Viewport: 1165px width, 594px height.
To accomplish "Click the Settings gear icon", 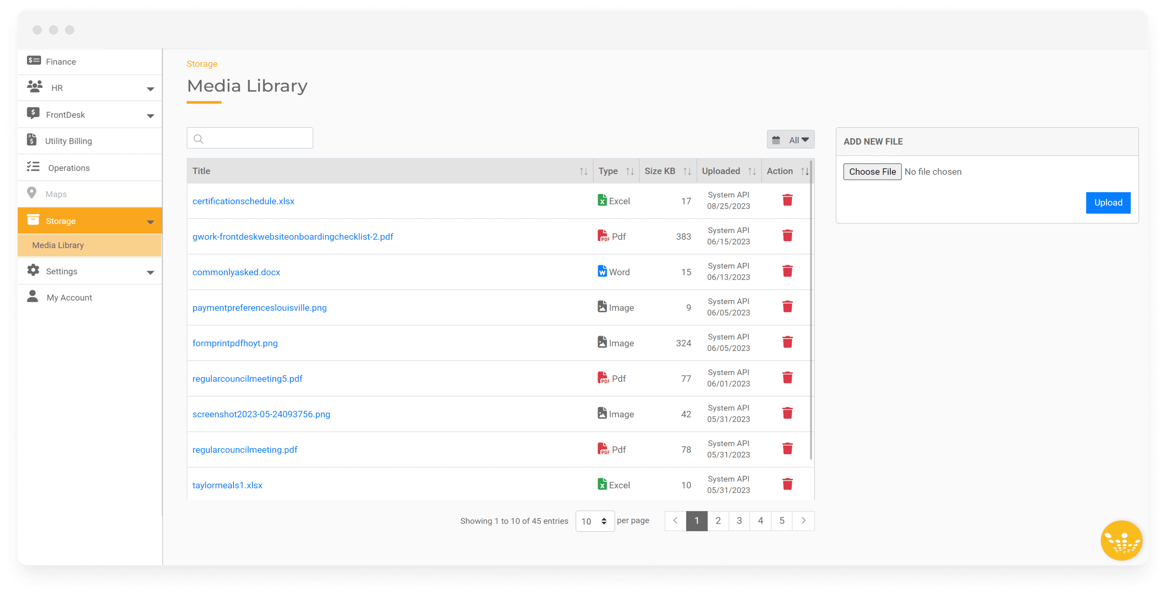I will [x=32, y=270].
